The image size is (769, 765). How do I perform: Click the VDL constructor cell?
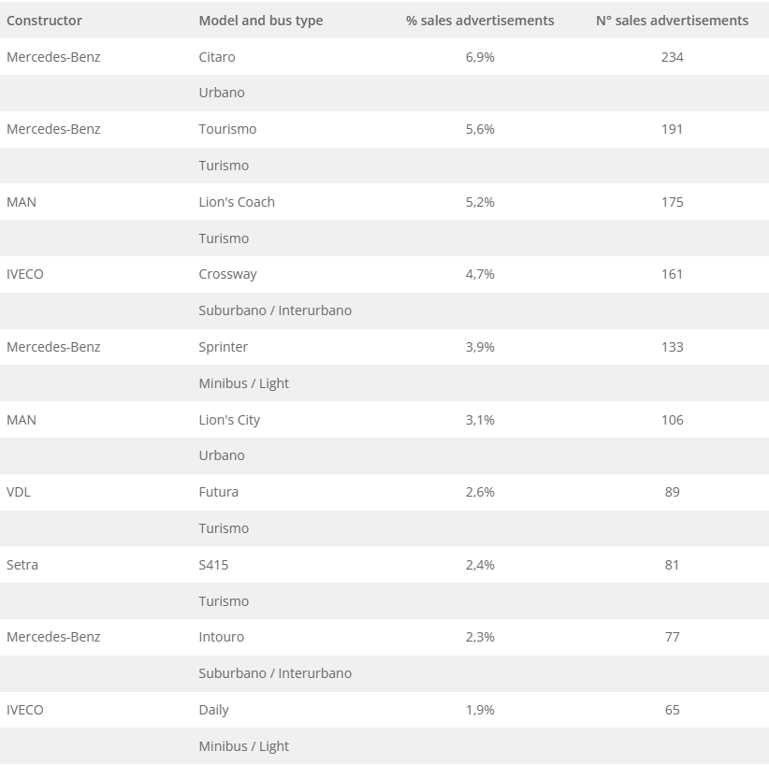(x=19, y=492)
